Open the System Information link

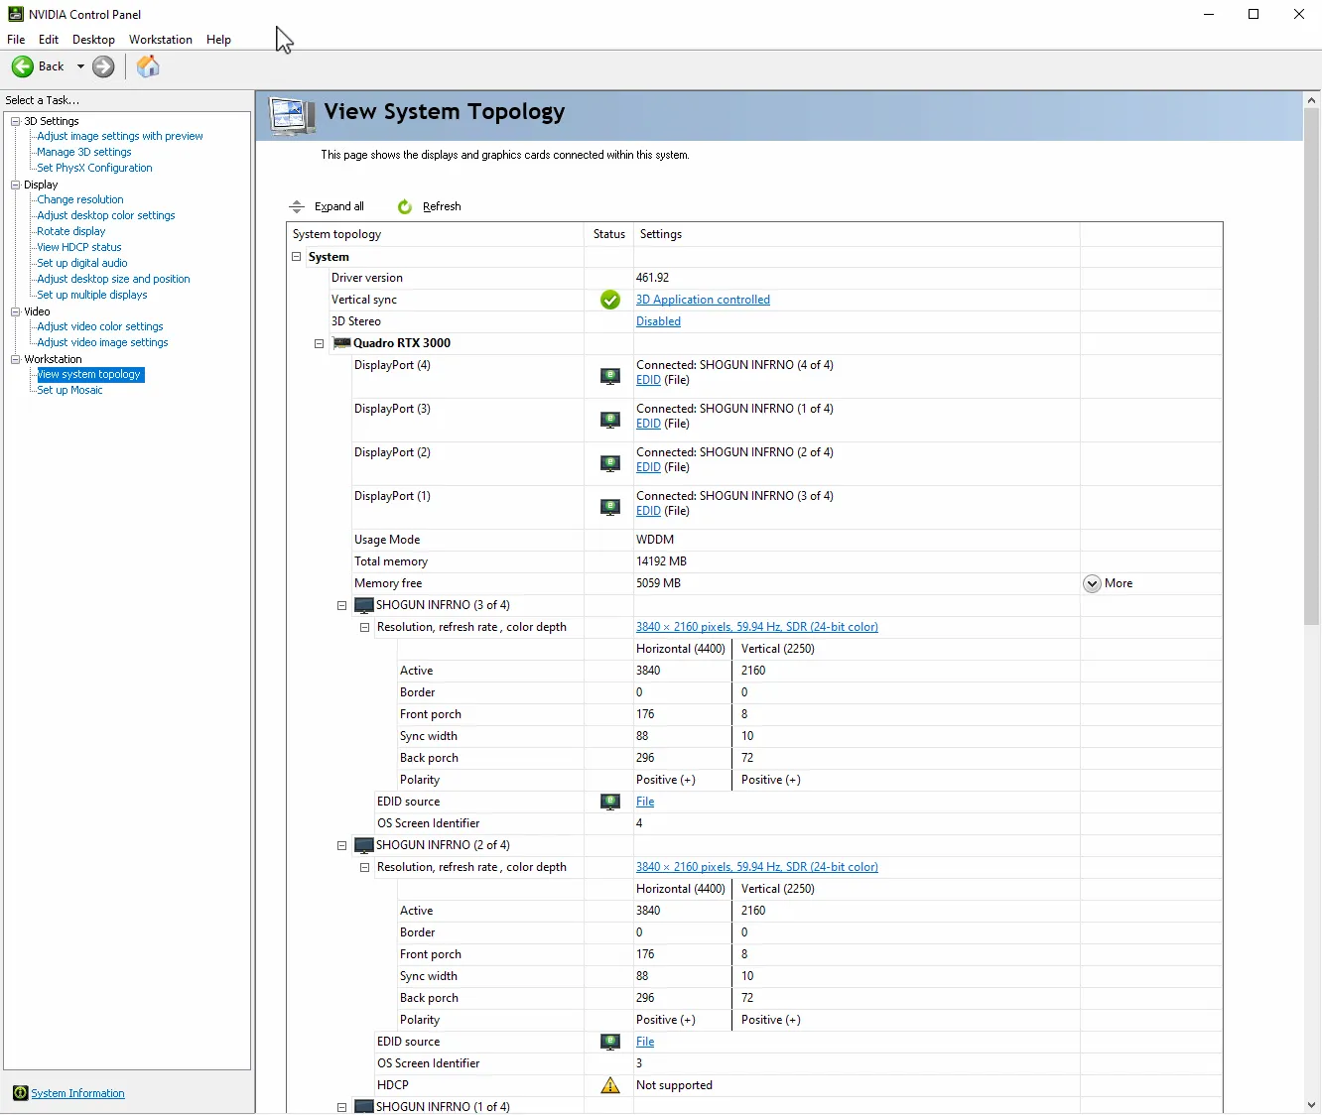[x=77, y=1093]
